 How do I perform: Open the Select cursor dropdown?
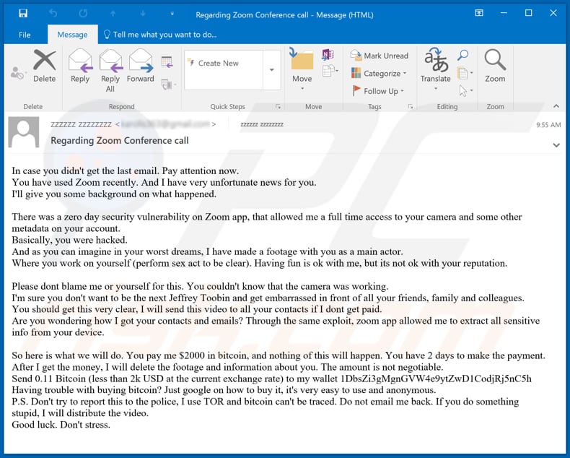pyautogui.click(x=465, y=90)
